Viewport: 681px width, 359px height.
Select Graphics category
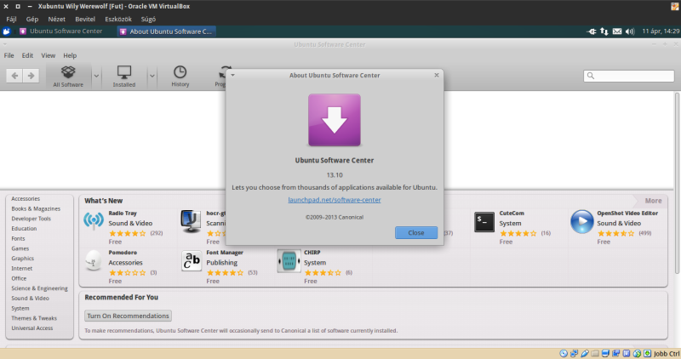tap(23, 259)
